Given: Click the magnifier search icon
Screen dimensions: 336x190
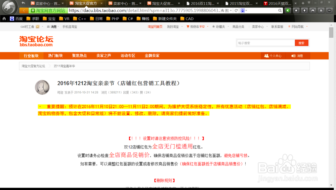Looking at the screenshot, I should coord(280,10).
